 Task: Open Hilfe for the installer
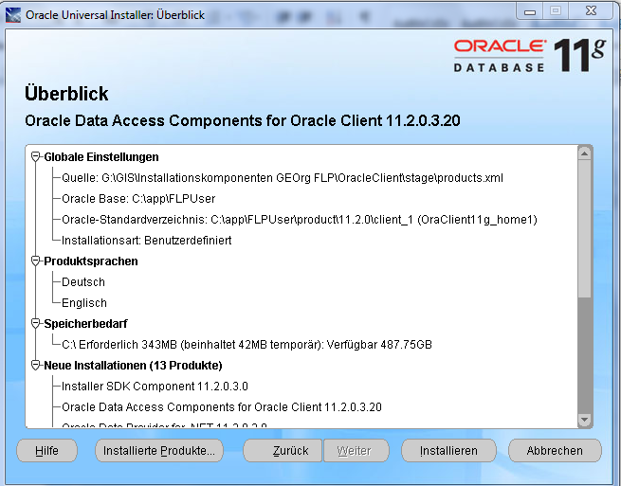pos(46,450)
